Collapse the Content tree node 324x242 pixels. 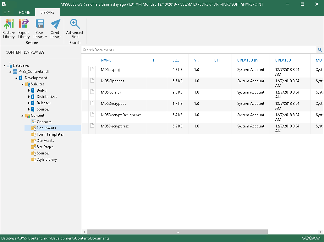coord(23,116)
